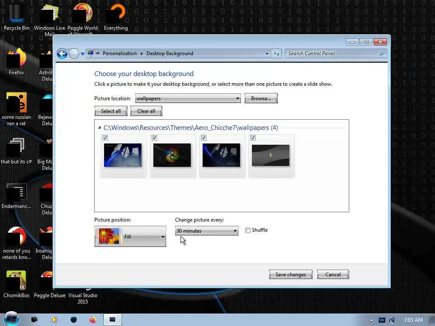Click Select all button
435x326 pixels.
111,111
